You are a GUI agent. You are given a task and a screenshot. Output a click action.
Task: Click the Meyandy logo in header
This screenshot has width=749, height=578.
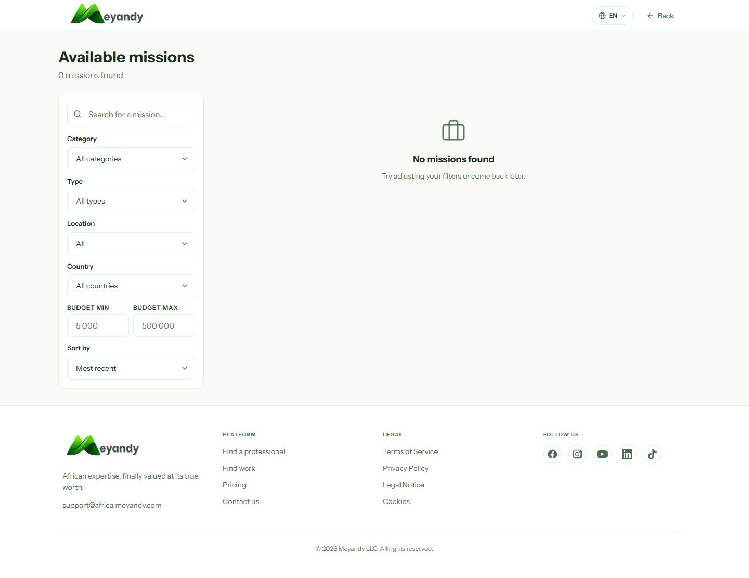point(107,15)
